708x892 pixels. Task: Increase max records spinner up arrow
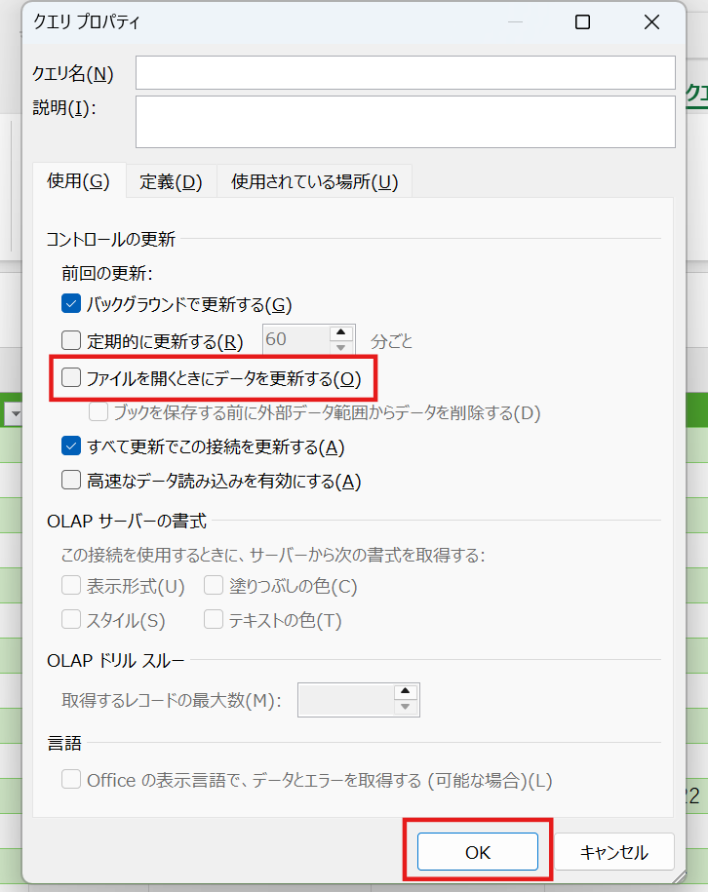[406, 692]
